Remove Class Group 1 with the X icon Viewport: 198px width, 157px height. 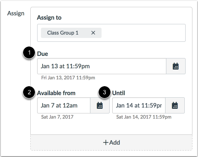pos(93,33)
